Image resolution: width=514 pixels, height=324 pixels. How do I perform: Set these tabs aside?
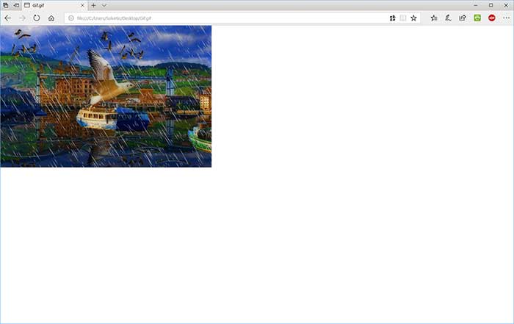pyautogui.click(x=16, y=5)
